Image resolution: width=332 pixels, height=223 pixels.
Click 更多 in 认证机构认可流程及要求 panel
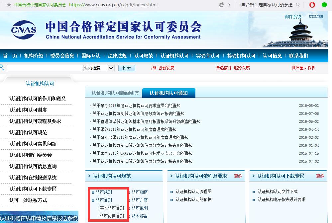point(238,176)
